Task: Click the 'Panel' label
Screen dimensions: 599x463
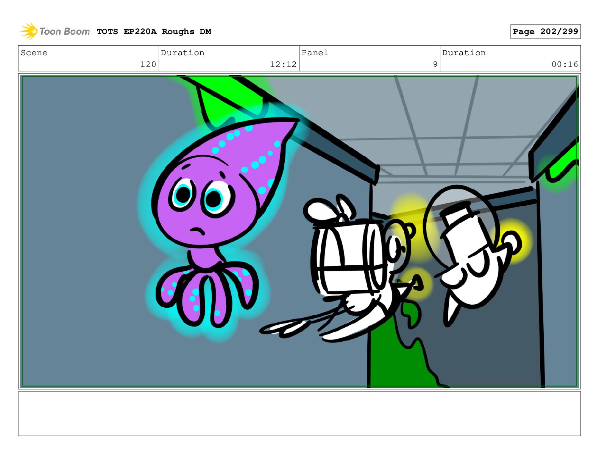Action: pyautogui.click(x=315, y=53)
